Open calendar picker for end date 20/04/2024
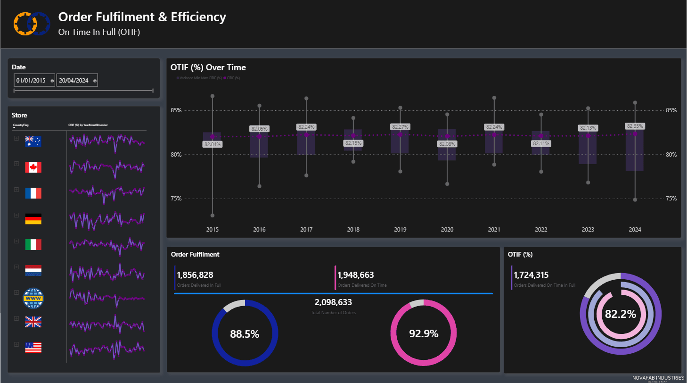Image resolution: width=687 pixels, height=383 pixels. click(95, 81)
